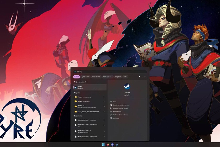Click file icon of steam_autocloud en Cyberpunk 2077

[76, 125]
